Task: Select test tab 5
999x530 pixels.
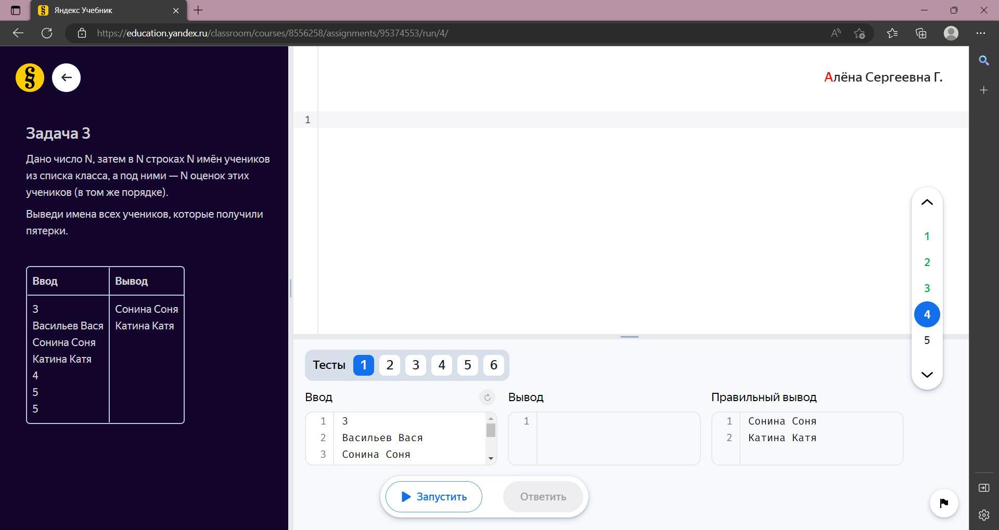Action: [468, 365]
